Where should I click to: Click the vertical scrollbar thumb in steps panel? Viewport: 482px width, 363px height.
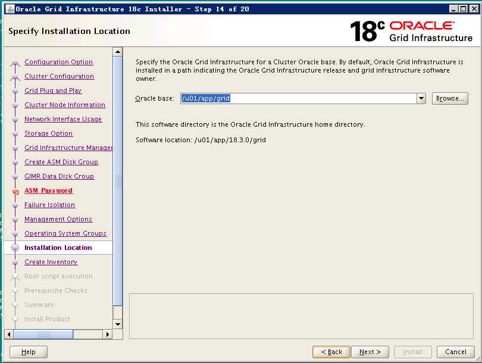[x=118, y=181]
